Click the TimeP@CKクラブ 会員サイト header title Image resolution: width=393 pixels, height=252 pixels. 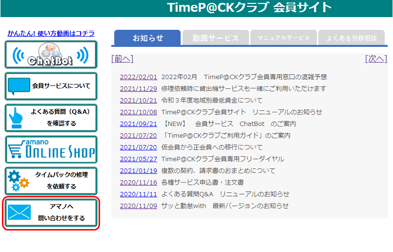point(249,7)
